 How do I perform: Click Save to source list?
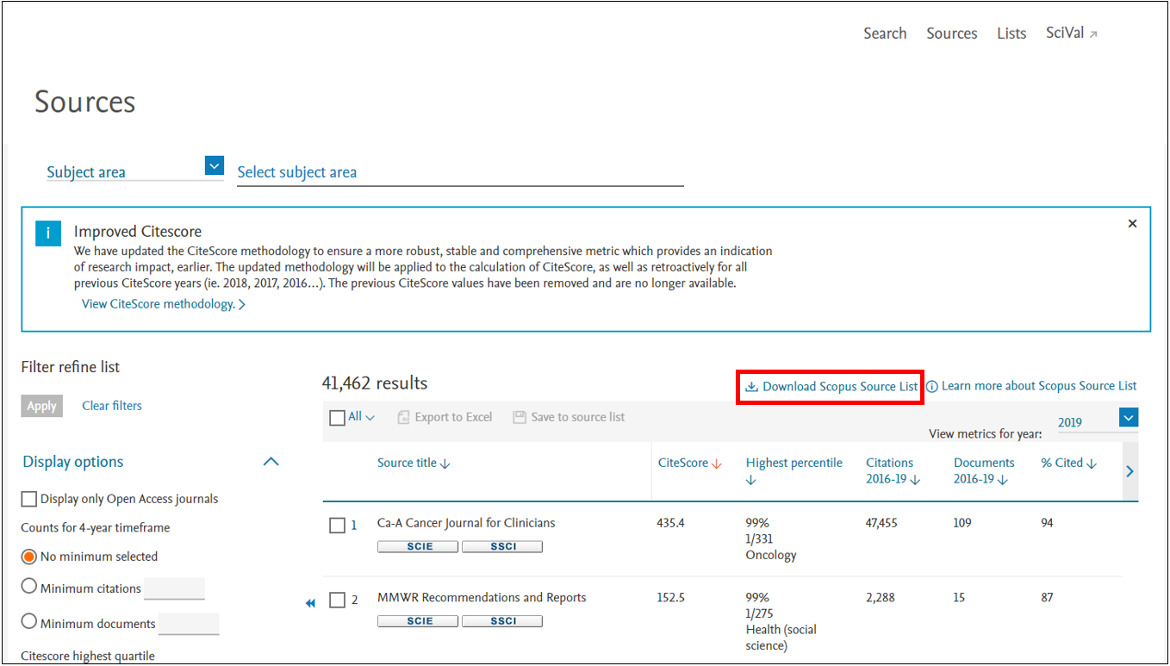click(x=569, y=417)
